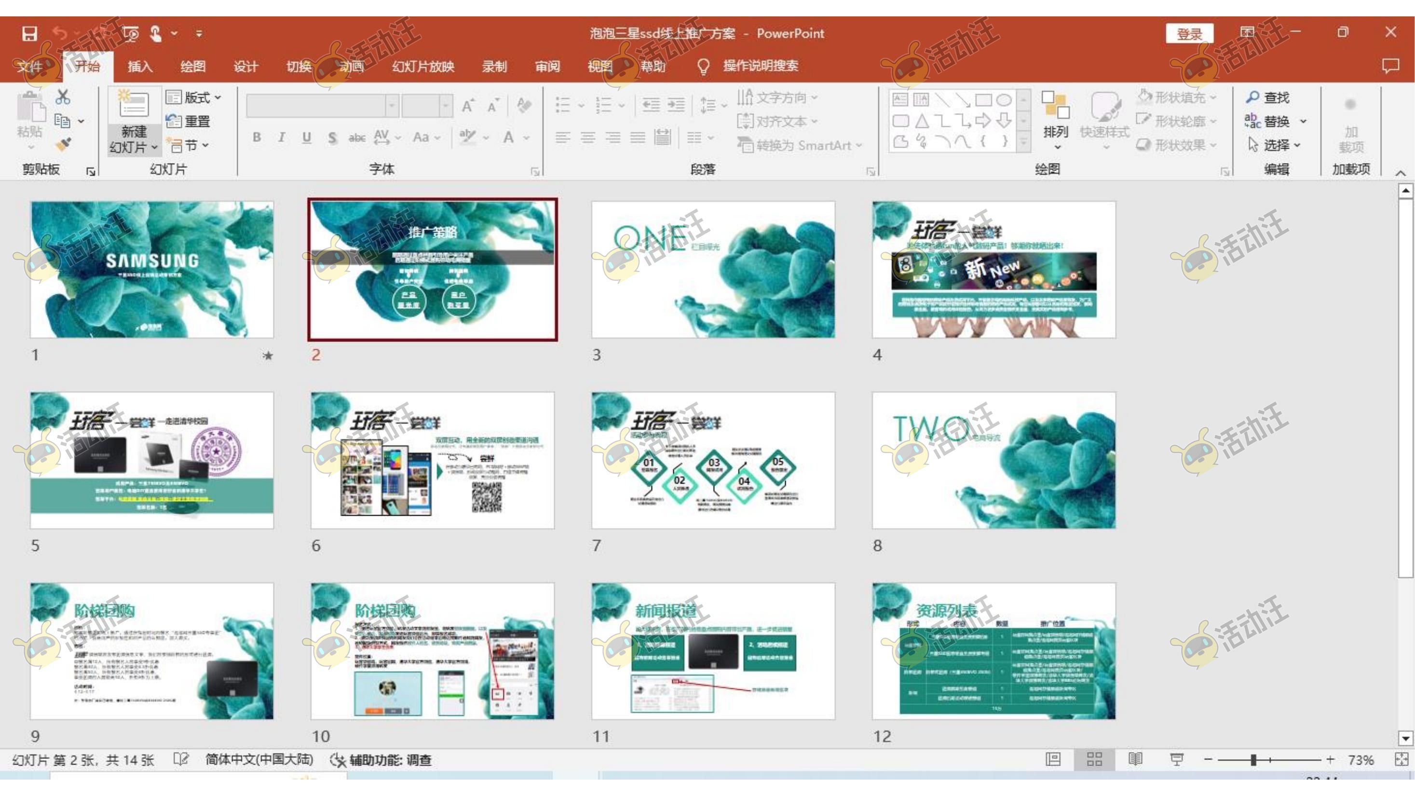Click the zoom slider handle

(1253, 760)
